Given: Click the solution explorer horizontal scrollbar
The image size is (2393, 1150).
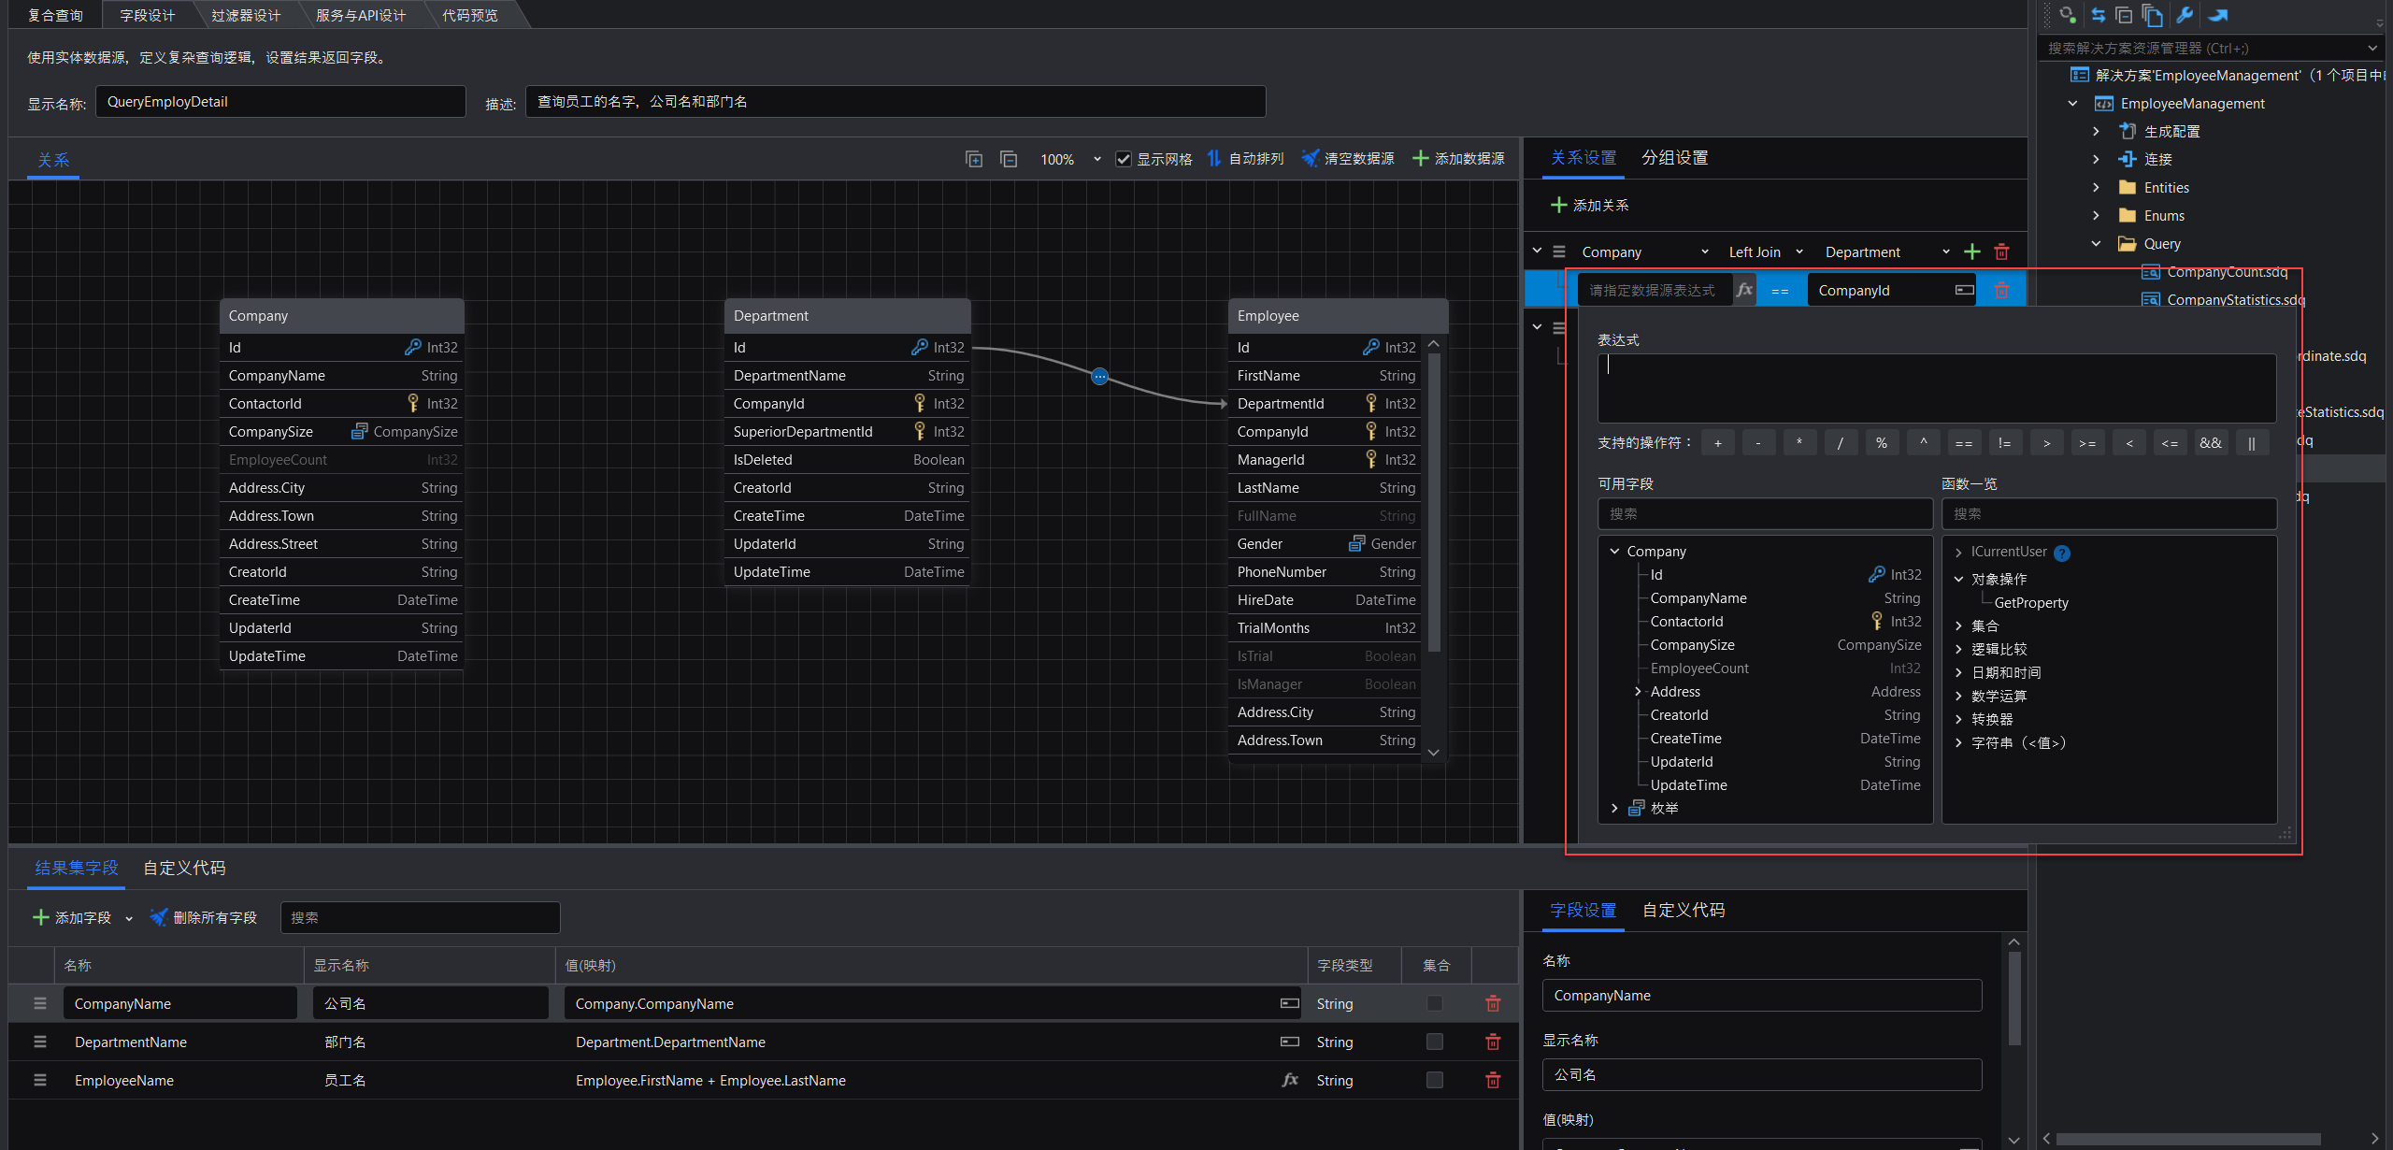Looking at the screenshot, I should pyautogui.click(x=2187, y=1138).
